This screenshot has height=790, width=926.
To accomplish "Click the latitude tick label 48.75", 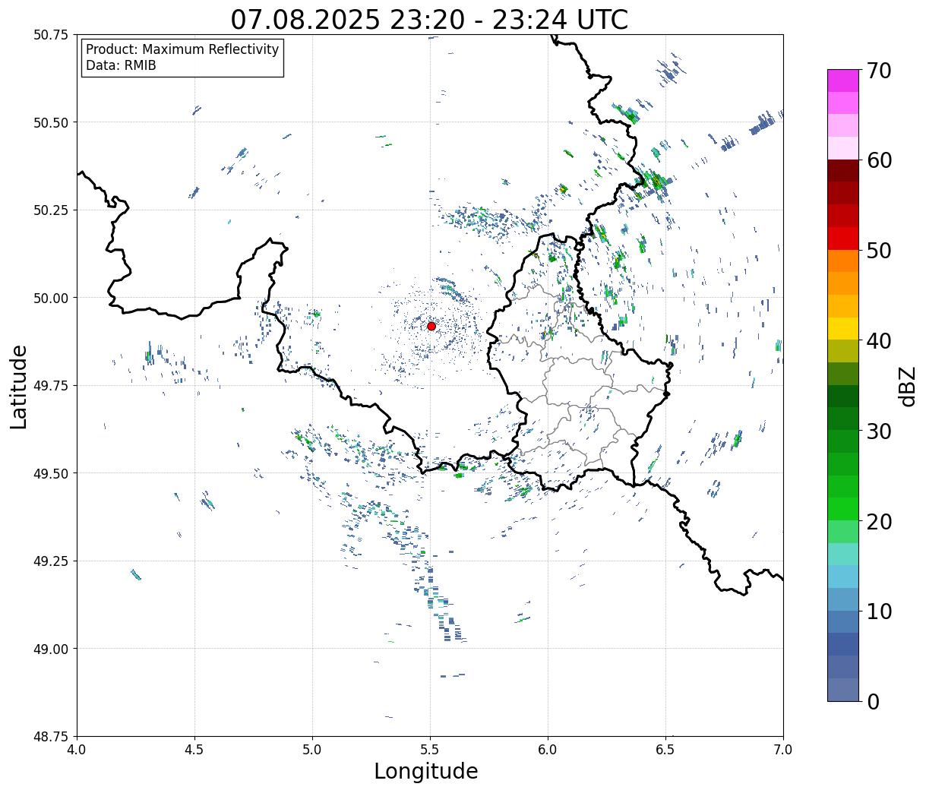I will click(51, 737).
